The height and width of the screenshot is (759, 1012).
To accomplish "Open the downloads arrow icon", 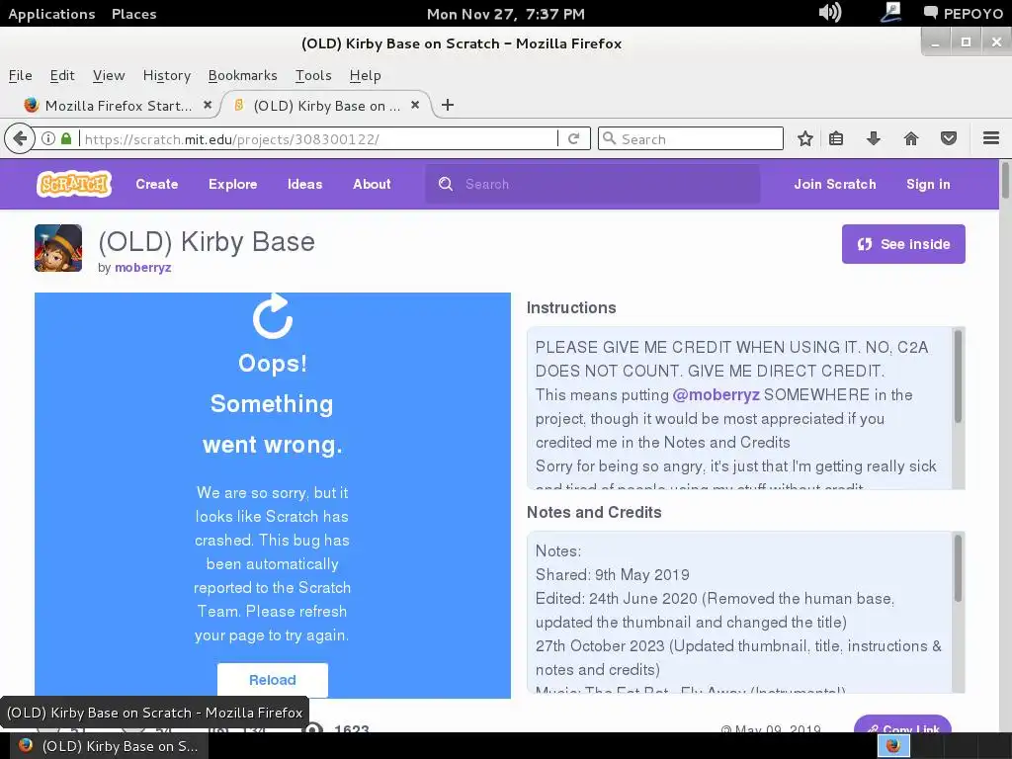I will pyautogui.click(x=874, y=138).
